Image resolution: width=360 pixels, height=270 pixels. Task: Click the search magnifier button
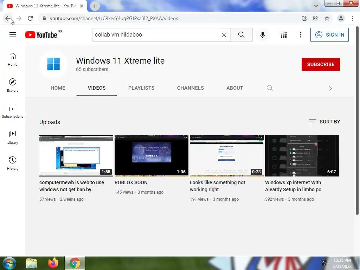click(241, 35)
